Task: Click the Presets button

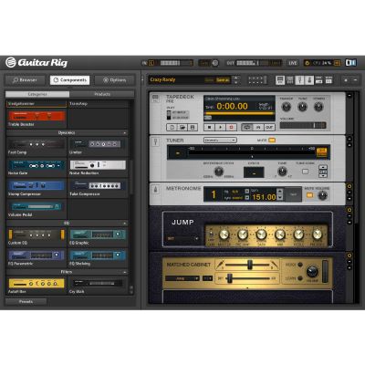Action: [26, 301]
